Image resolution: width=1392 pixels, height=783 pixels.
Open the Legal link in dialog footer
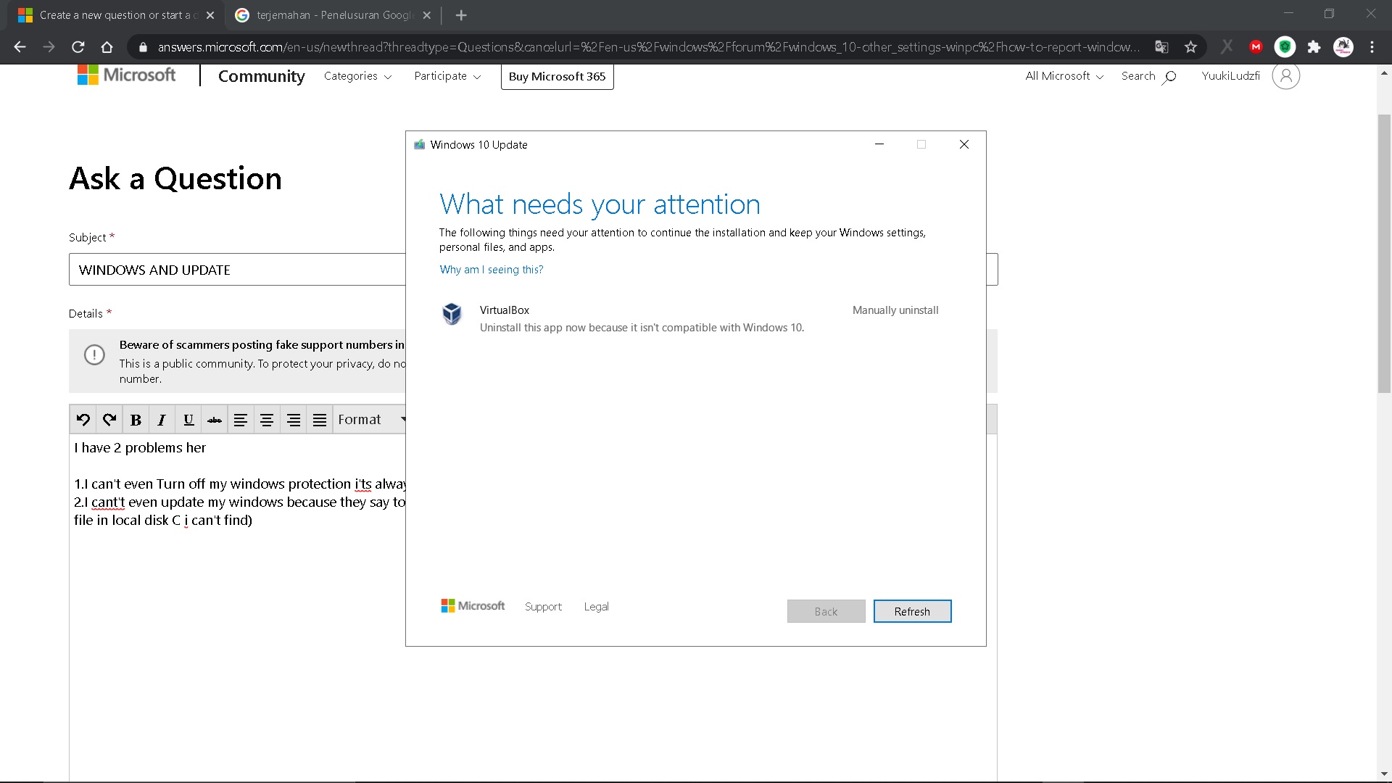[x=596, y=607]
